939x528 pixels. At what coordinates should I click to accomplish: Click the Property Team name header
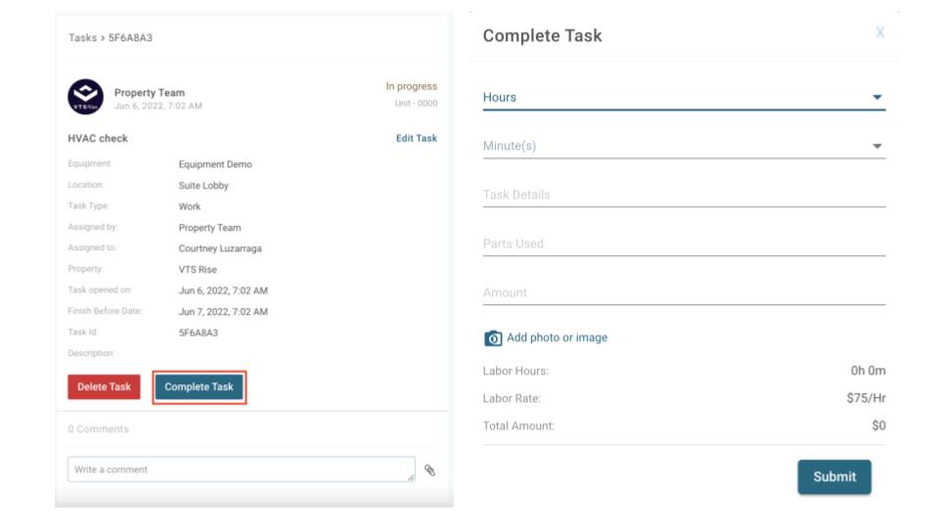tap(149, 93)
